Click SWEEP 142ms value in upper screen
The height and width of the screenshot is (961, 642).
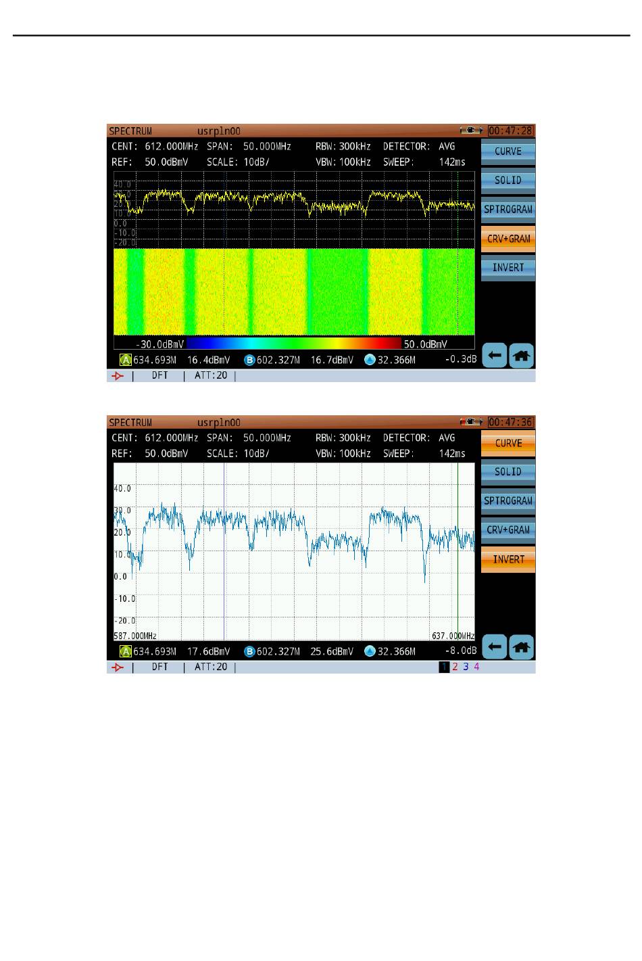[x=452, y=162]
